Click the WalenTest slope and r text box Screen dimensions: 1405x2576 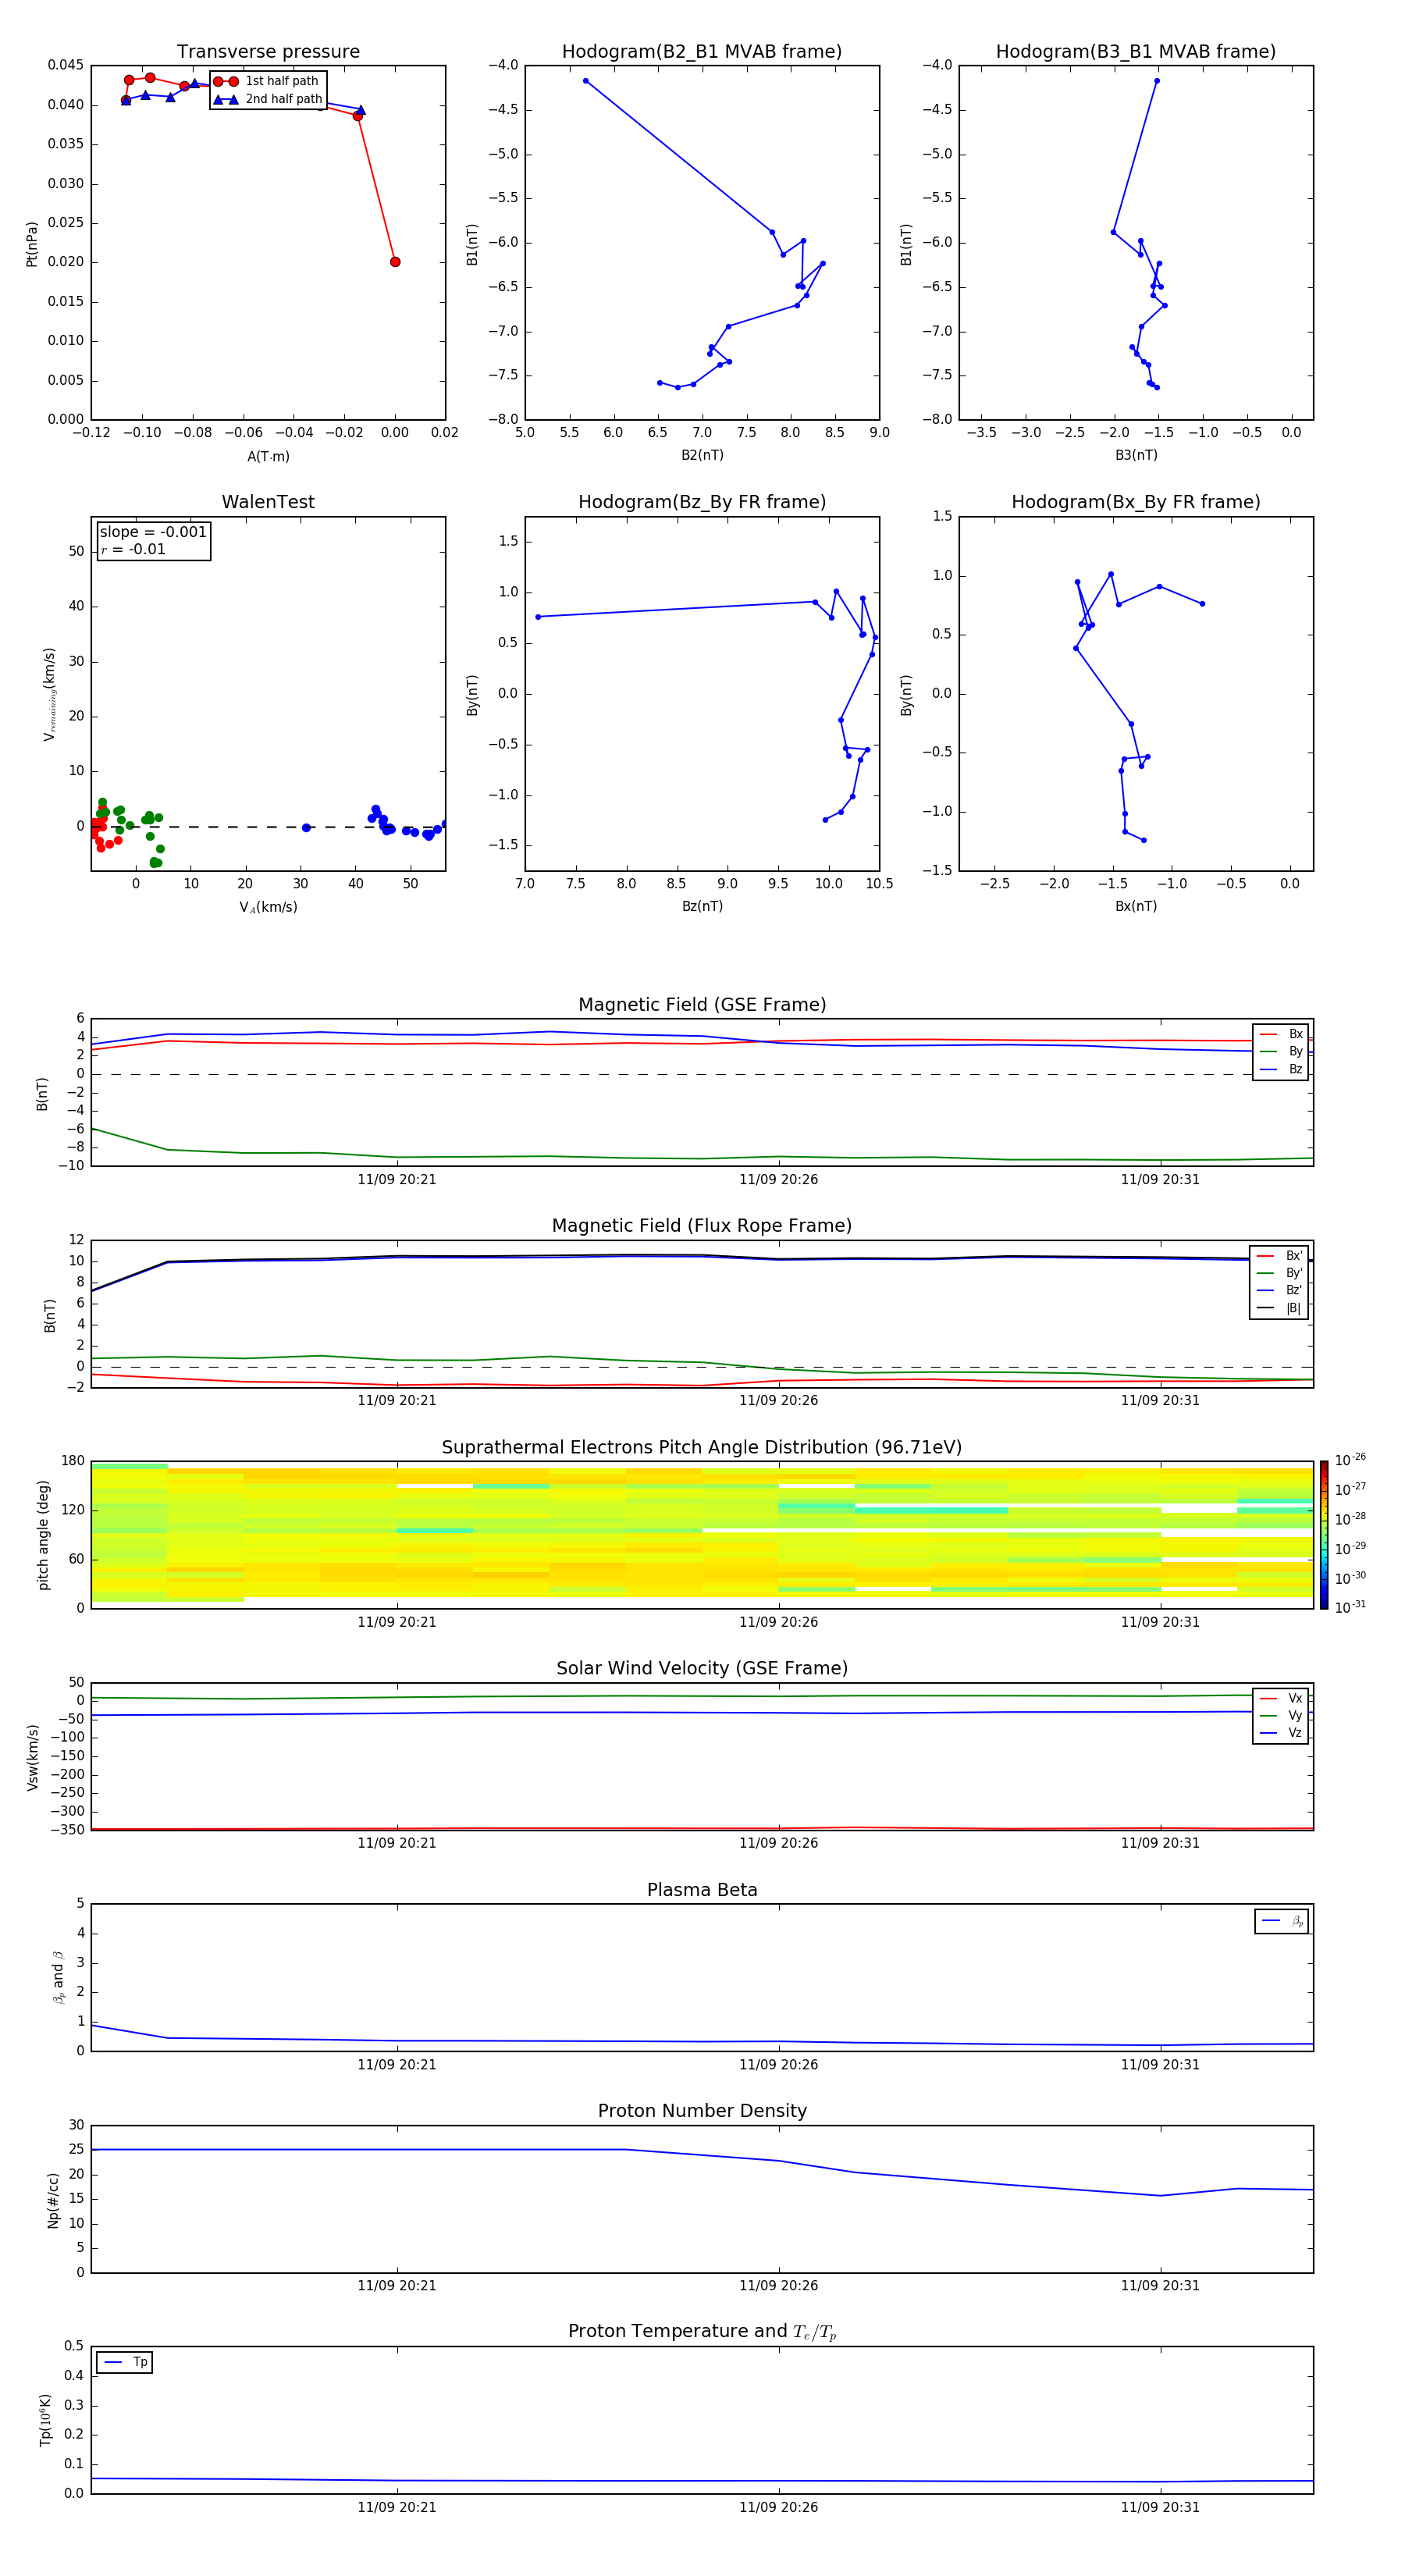tap(153, 541)
